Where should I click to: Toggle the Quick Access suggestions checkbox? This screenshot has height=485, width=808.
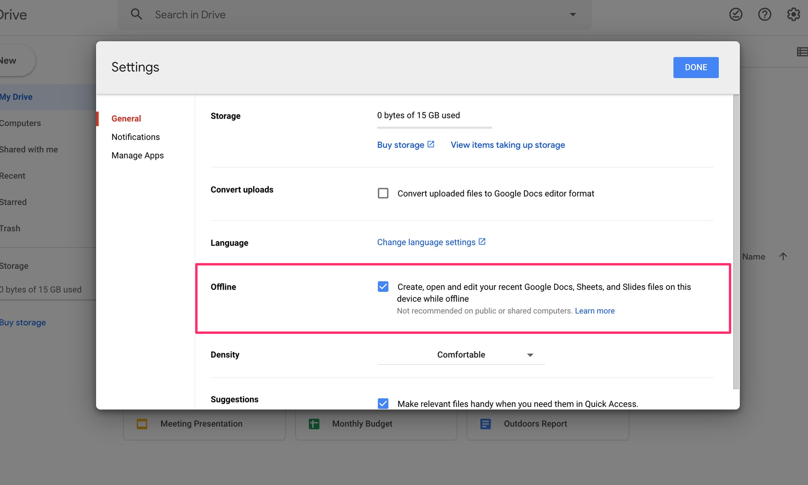pyautogui.click(x=383, y=403)
